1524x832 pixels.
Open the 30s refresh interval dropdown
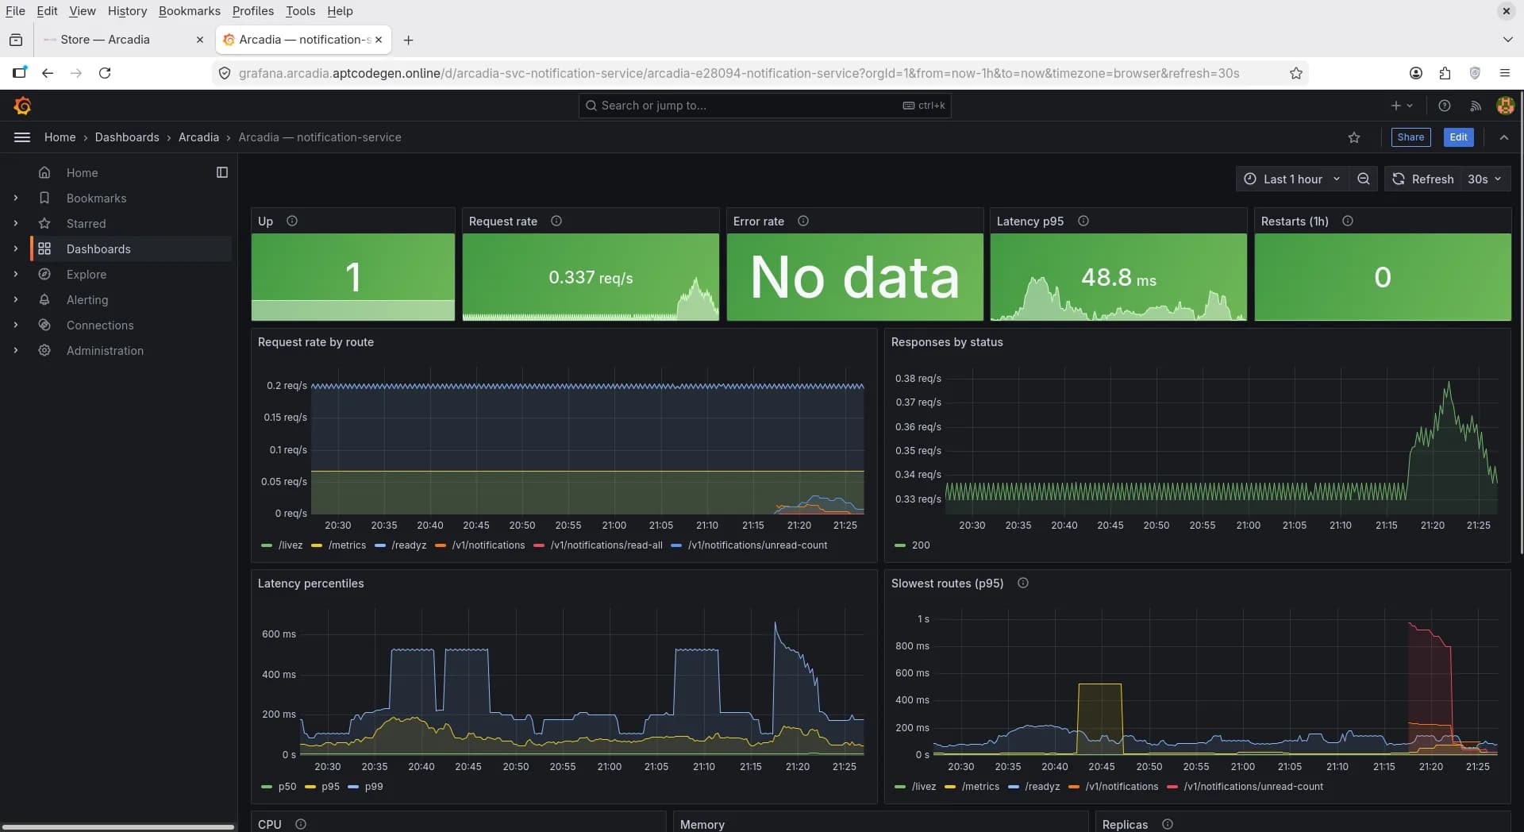click(1485, 179)
